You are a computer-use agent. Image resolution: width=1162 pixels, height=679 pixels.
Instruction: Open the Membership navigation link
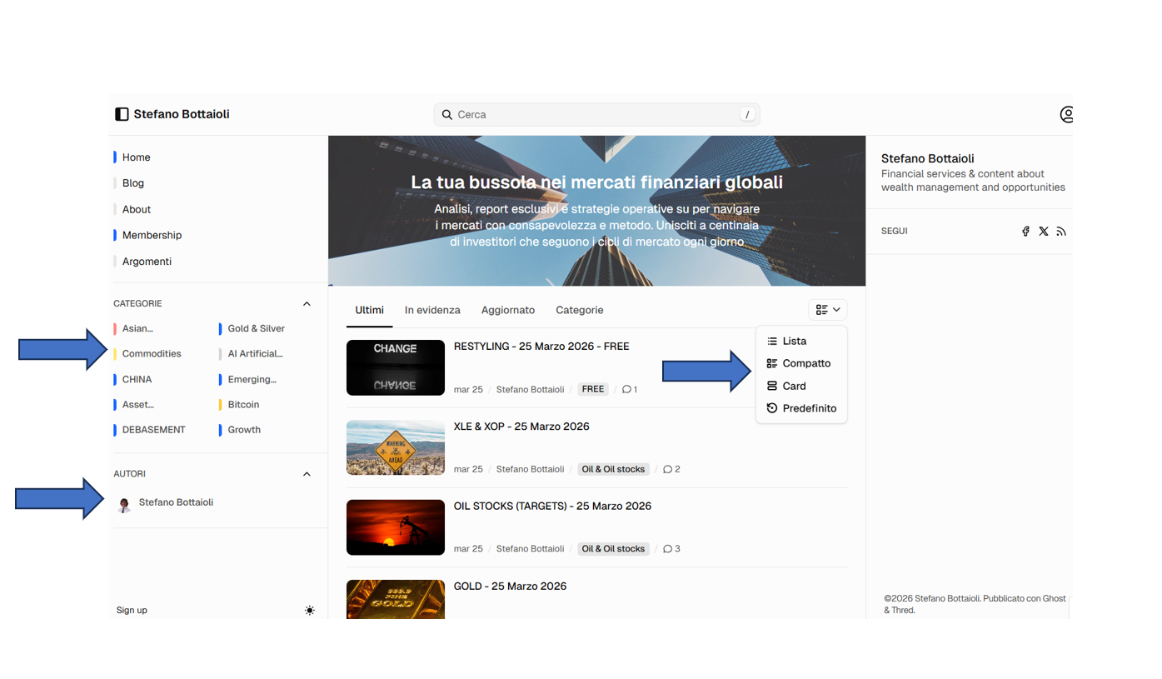(x=152, y=235)
